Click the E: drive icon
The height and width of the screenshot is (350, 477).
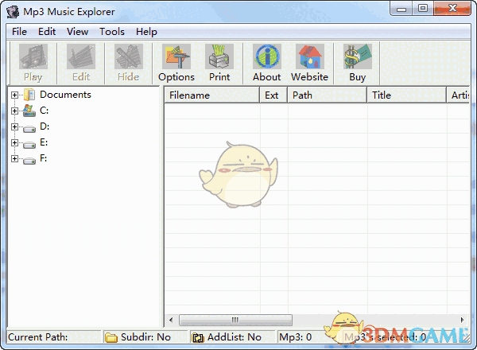click(29, 145)
